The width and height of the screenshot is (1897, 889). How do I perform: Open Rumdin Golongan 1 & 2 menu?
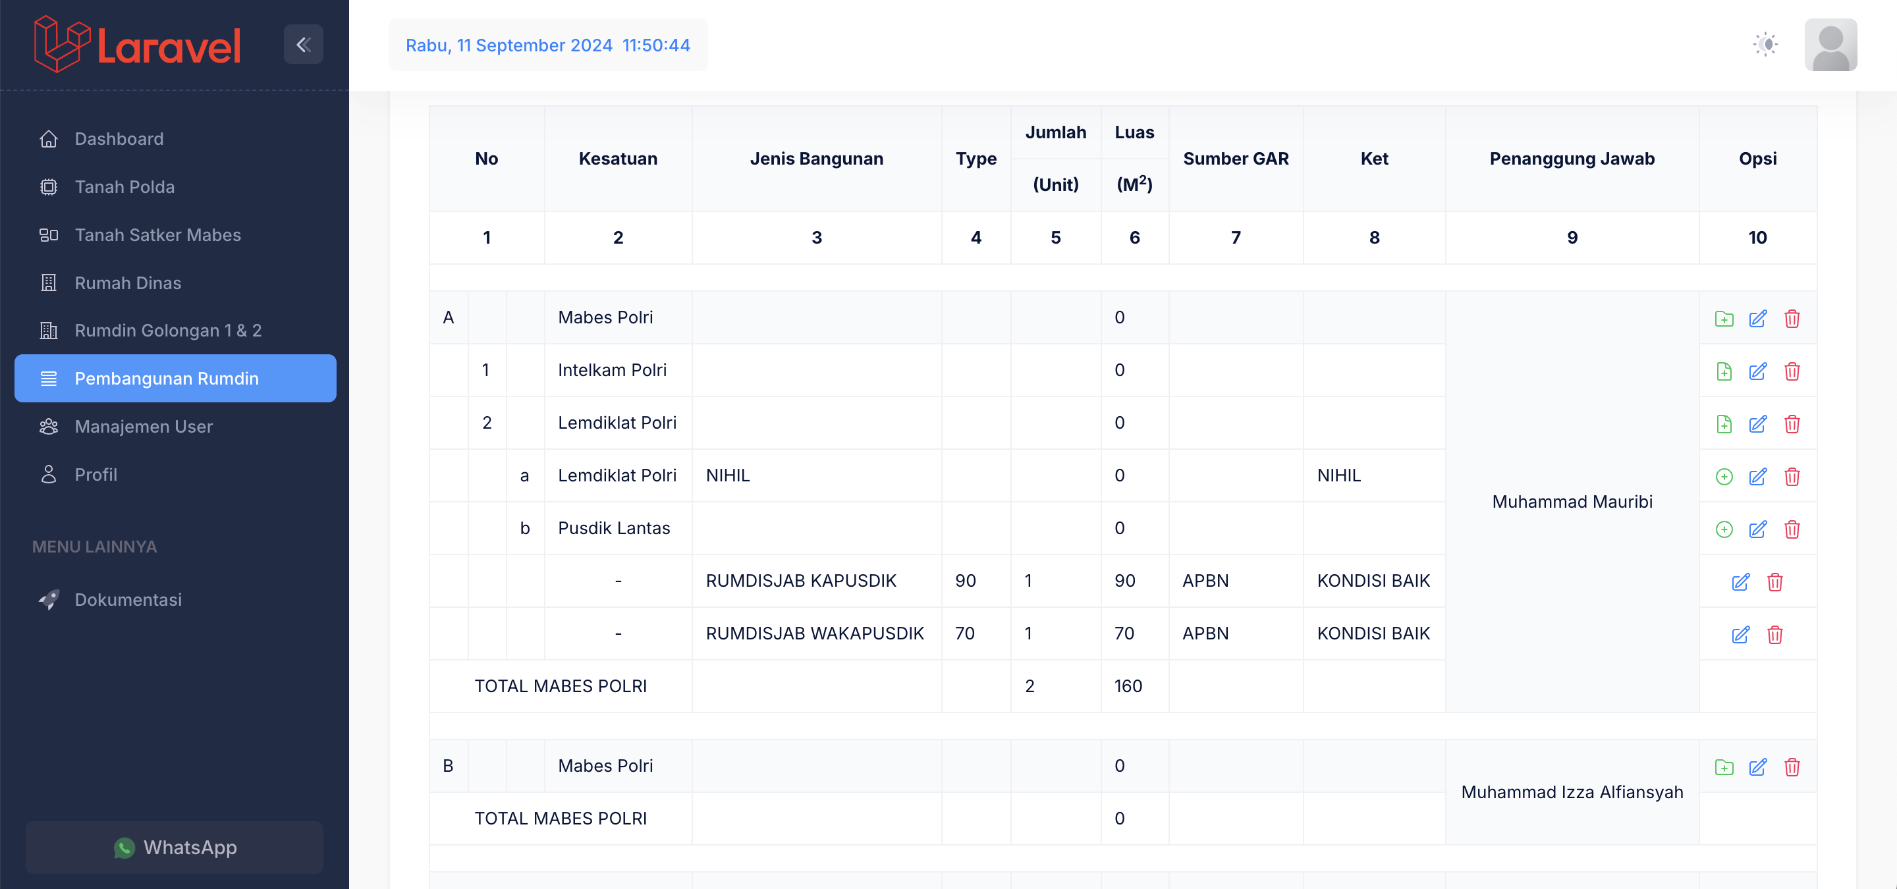[x=167, y=331]
